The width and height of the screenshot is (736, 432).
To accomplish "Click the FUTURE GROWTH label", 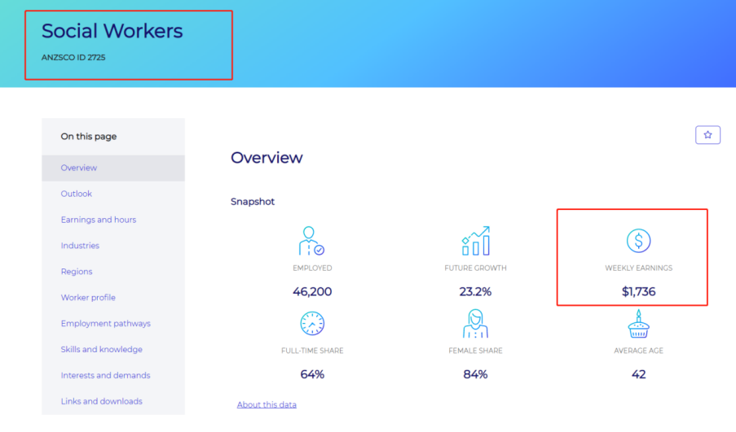I will 475,268.
